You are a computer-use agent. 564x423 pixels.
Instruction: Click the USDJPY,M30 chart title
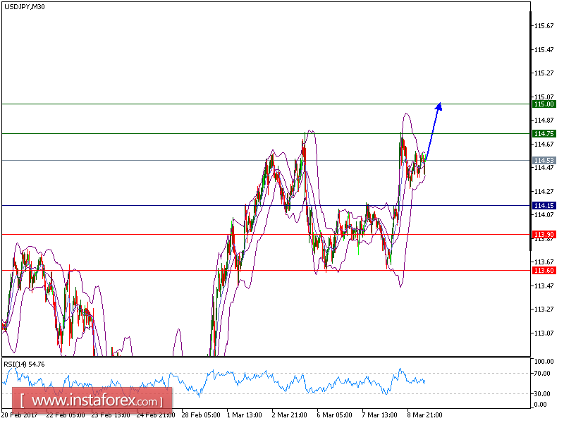click(x=26, y=8)
